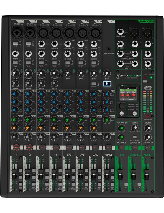Toggle the To Phones/Control RM switch
The height and width of the screenshot is (213, 164).
pos(135,137)
